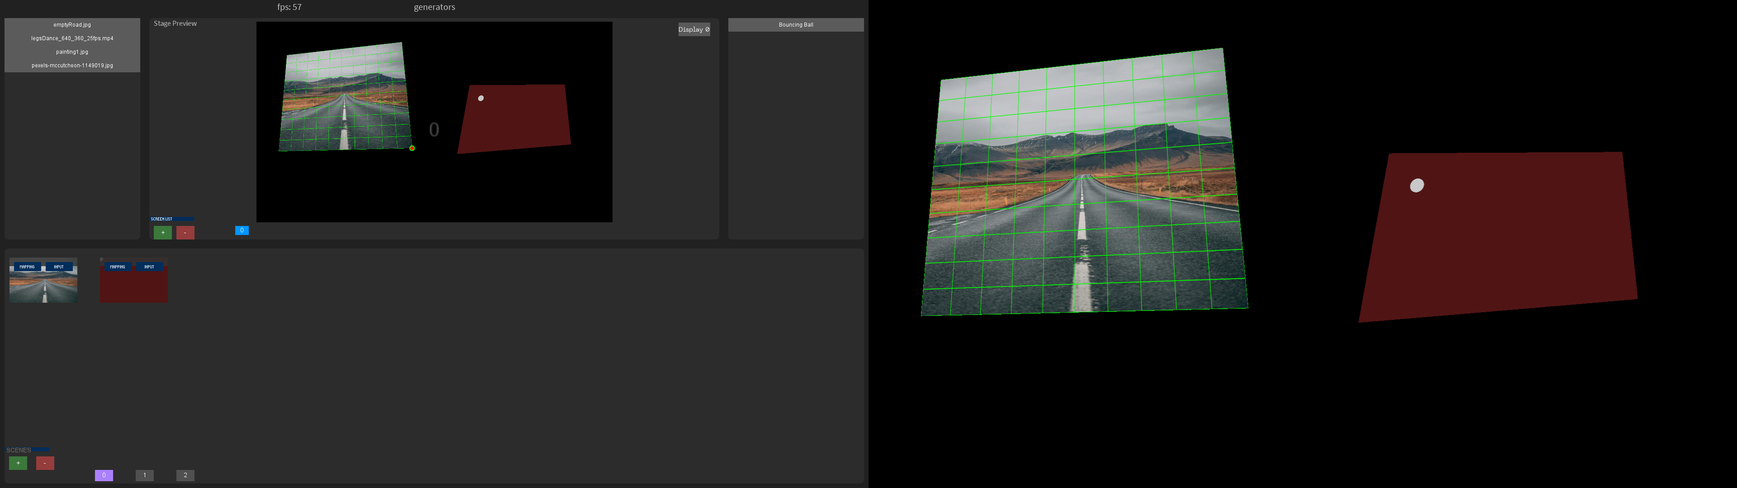Open the Display 0 selector
The image size is (1737, 488).
click(x=694, y=29)
